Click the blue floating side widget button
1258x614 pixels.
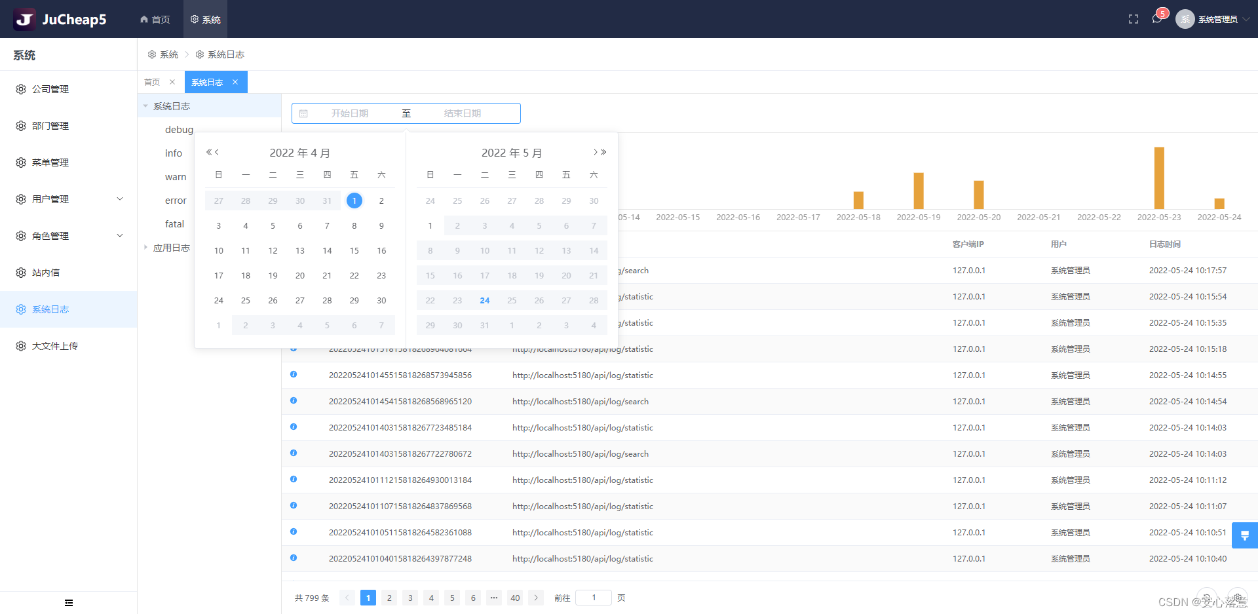pos(1245,535)
